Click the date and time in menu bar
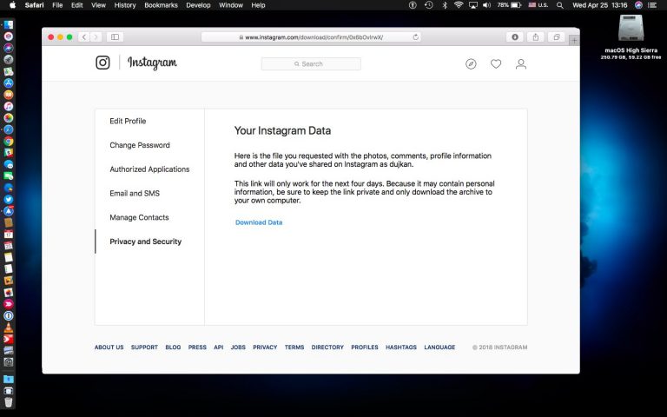Image resolution: width=667 pixels, height=417 pixels. coord(600,5)
